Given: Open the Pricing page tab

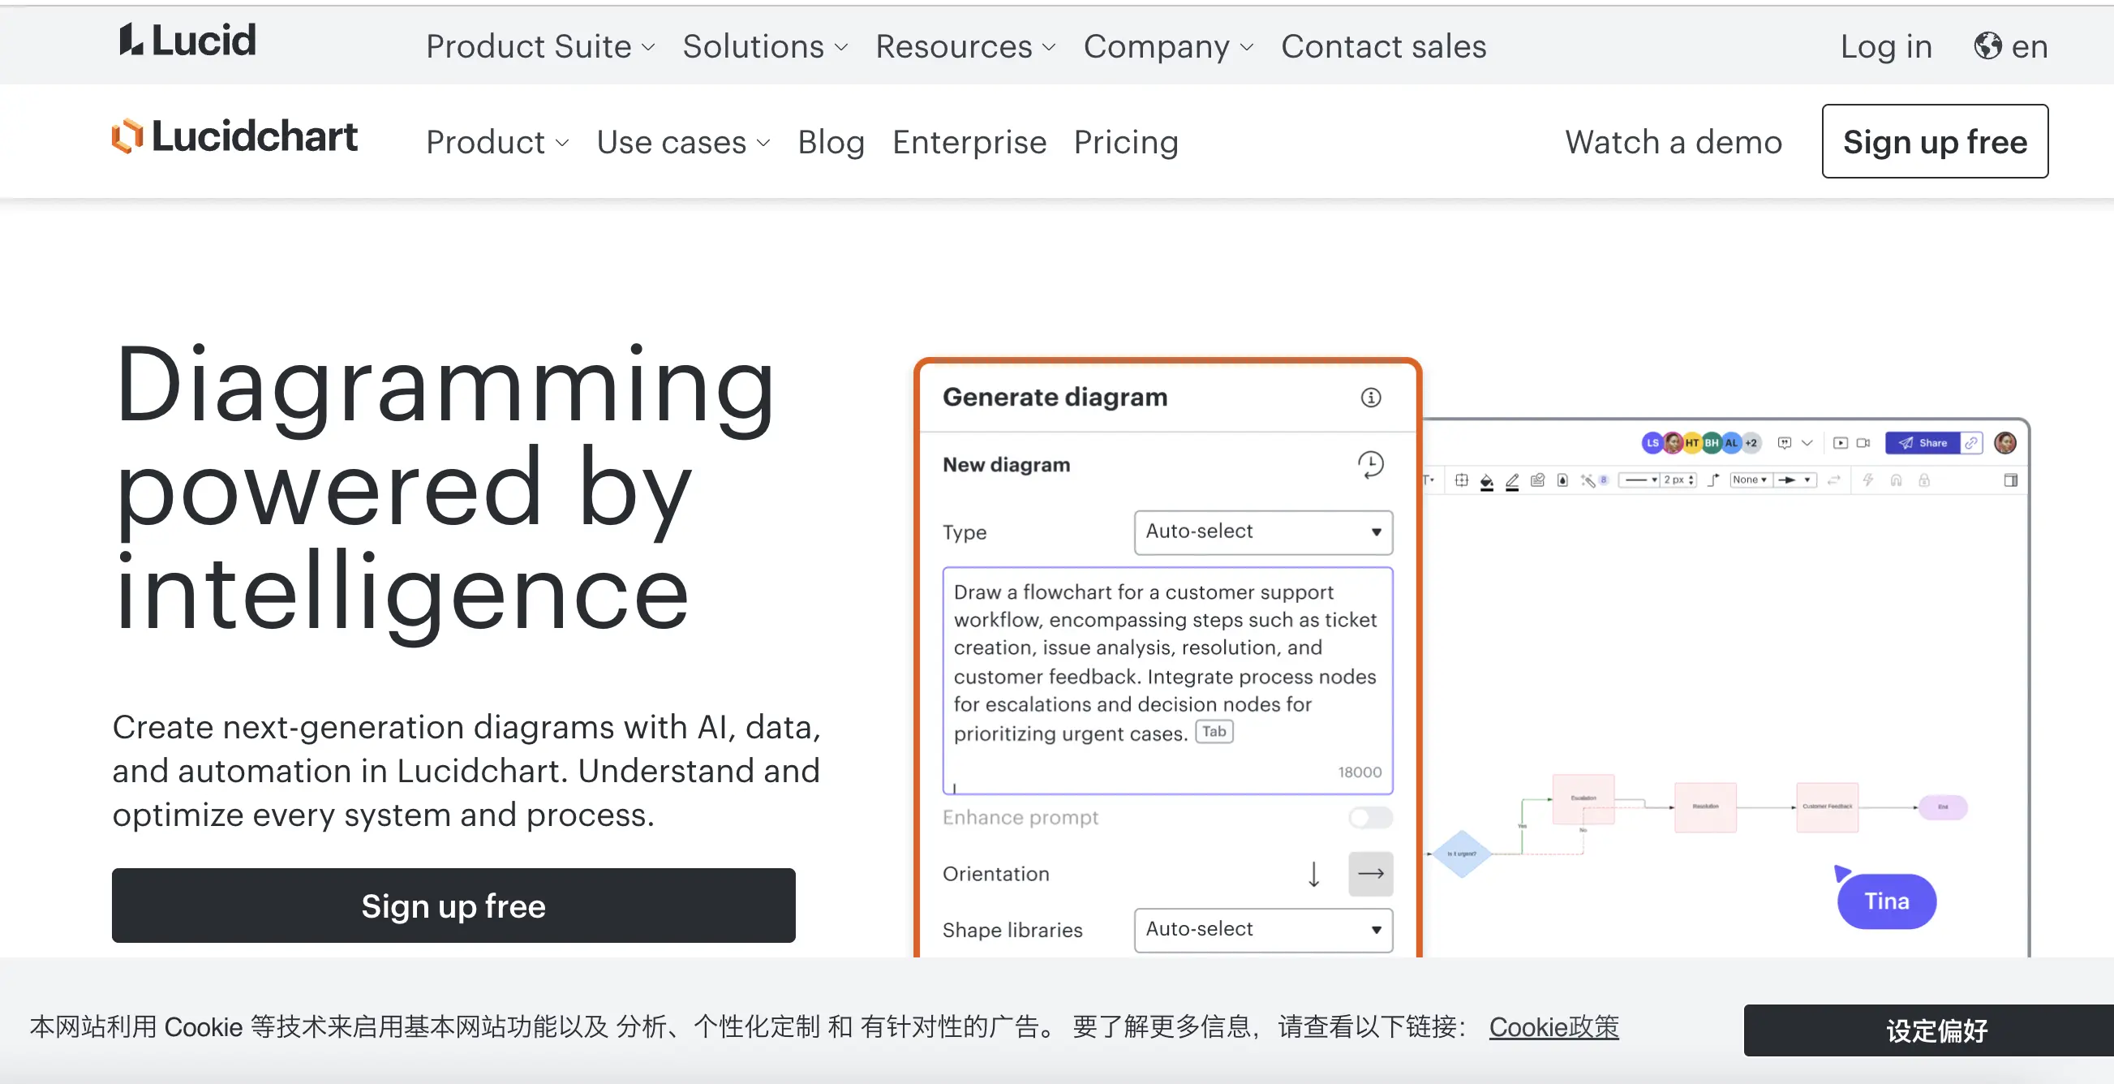Looking at the screenshot, I should [1125, 142].
